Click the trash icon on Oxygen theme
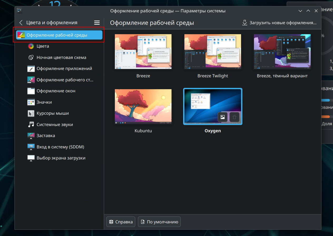This screenshot has width=333, height=236. pos(234,117)
